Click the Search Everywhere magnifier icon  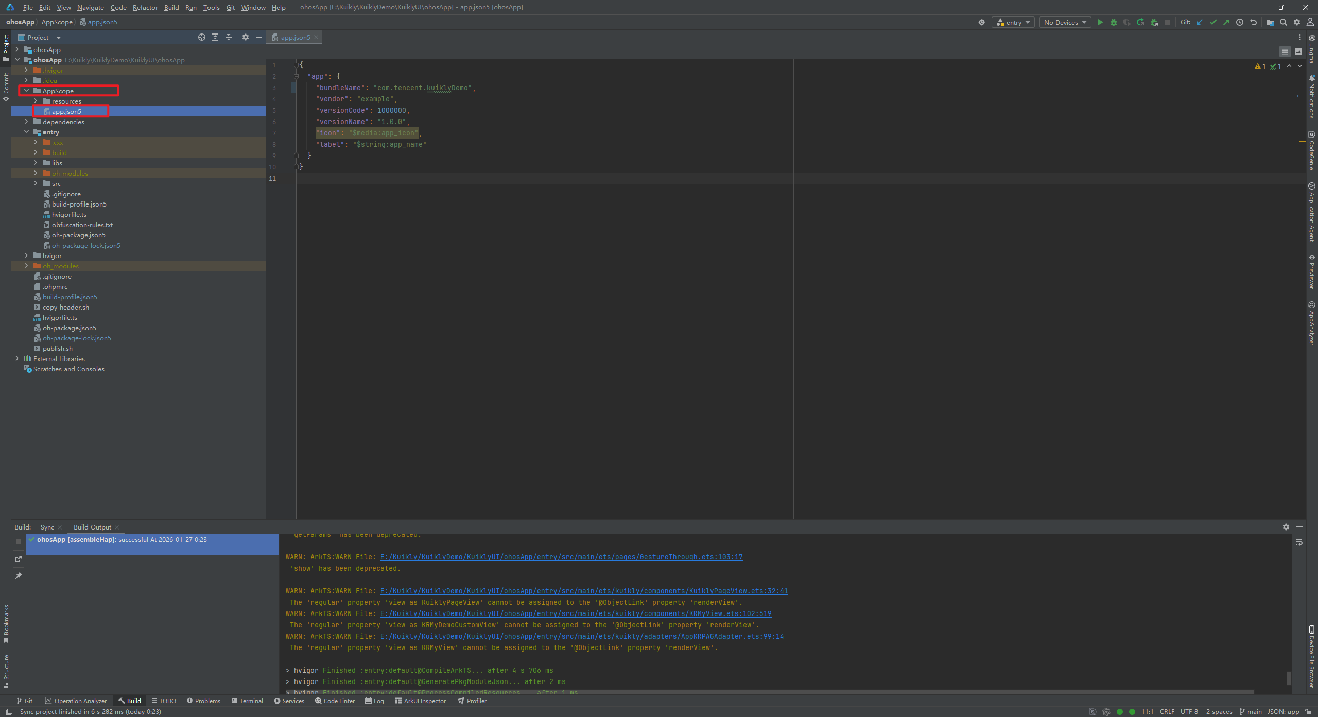1284,22
